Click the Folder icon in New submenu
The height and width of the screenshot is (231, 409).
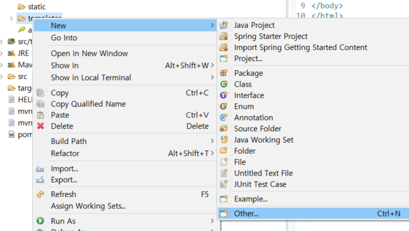coord(224,151)
